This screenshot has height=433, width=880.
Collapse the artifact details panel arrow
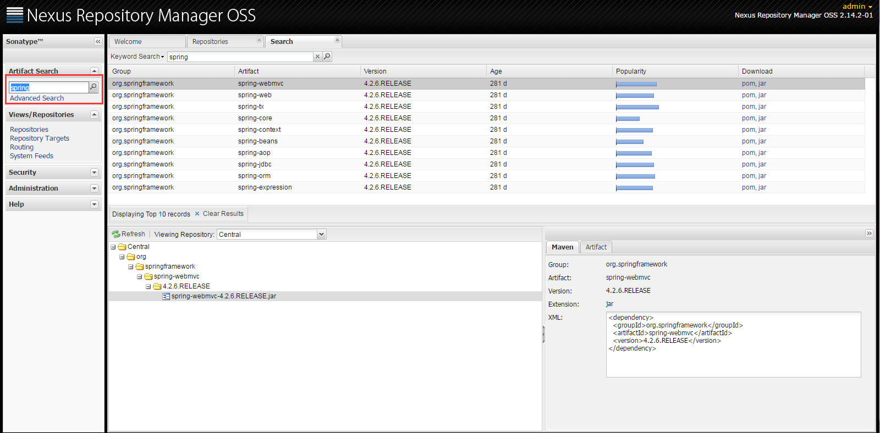(x=869, y=234)
